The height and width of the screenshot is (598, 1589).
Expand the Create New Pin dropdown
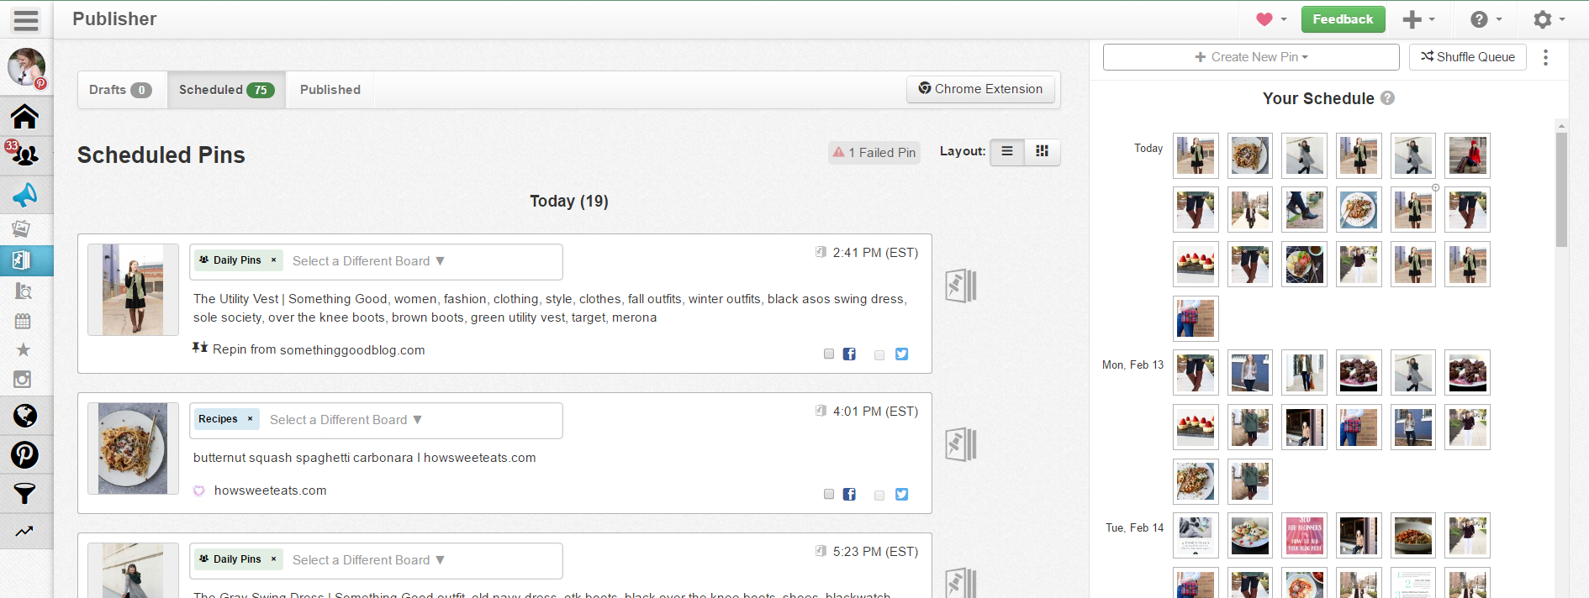(1251, 57)
